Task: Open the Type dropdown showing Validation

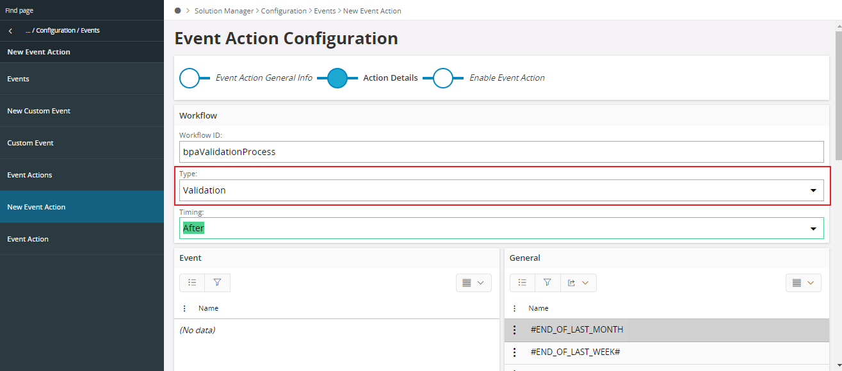Action: pos(813,190)
